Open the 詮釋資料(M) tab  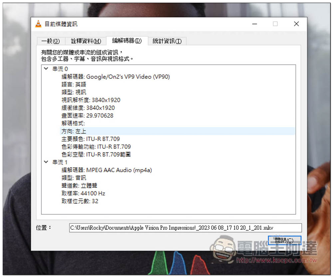(86, 41)
